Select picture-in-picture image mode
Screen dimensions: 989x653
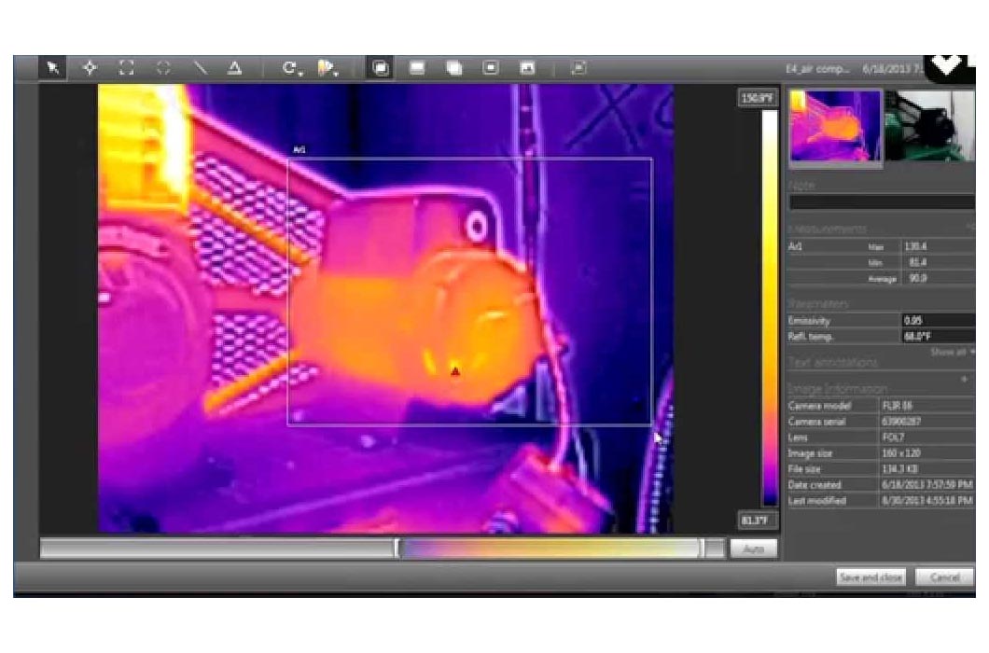point(490,68)
